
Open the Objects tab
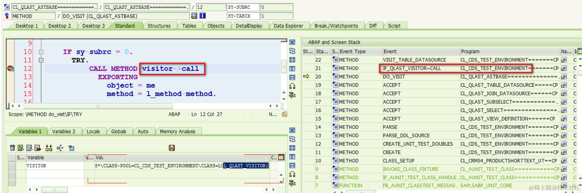[x=216, y=26]
